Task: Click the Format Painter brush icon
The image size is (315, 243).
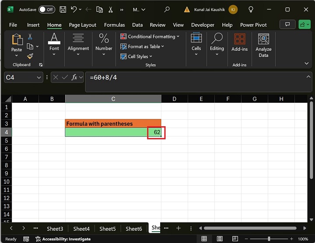Action: pos(30,56)
